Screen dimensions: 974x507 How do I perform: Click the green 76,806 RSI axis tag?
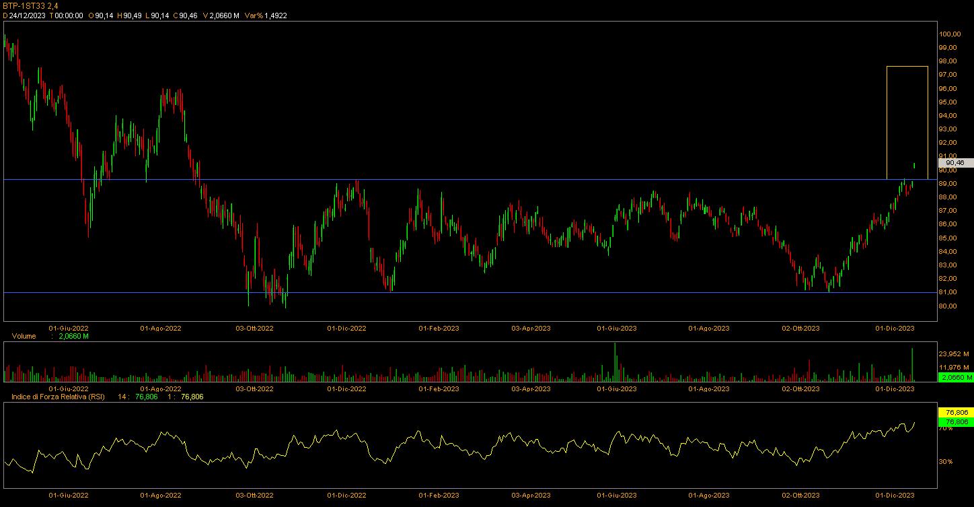pos(954,421)
